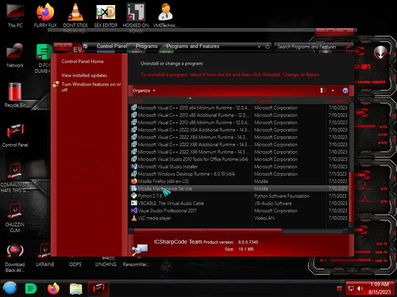The width and height of the screenshot is (397, 297).
Task: Sort by the Name column header
Action: [x=190, y=100]
